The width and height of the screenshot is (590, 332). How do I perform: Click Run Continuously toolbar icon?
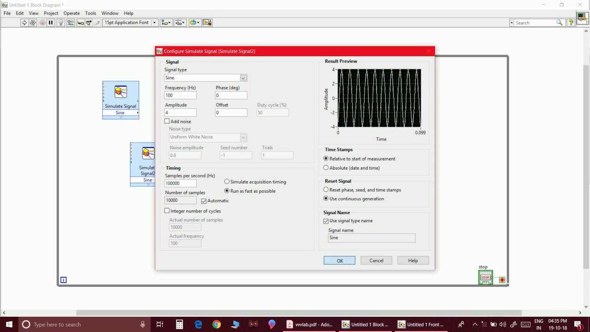pos(33,23)
